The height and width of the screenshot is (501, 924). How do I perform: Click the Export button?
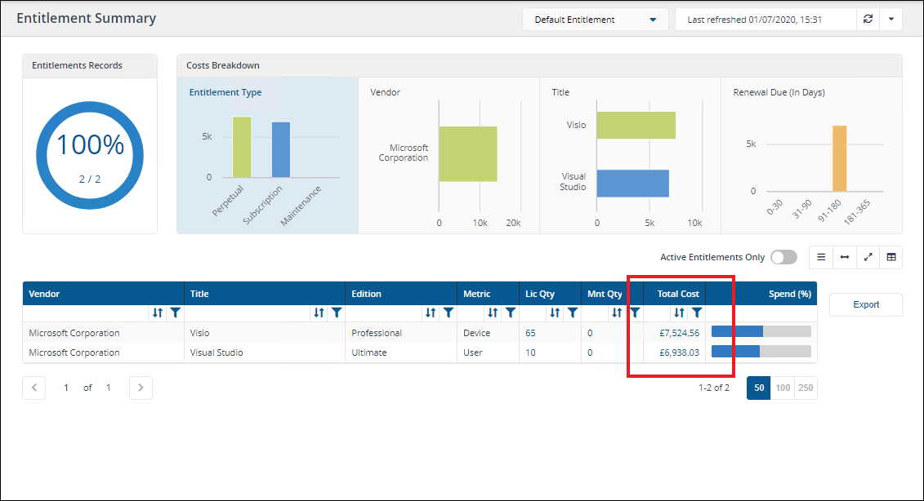click(x=865, y=304)
